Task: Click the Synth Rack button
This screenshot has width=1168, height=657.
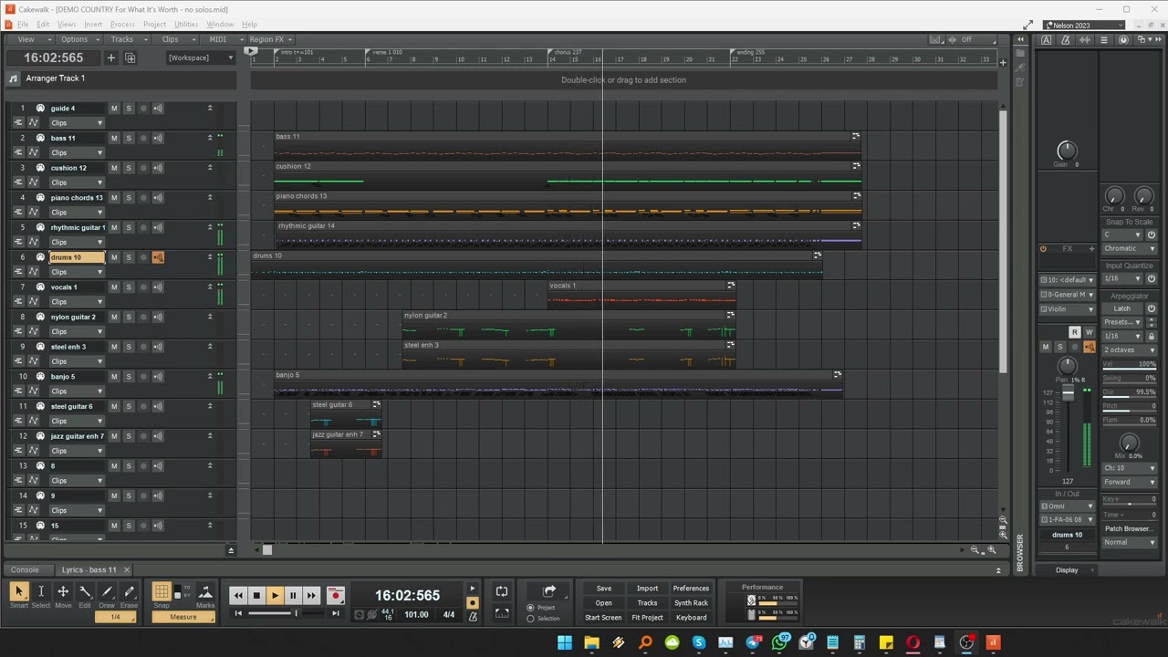Action: [x=691, y=603]
